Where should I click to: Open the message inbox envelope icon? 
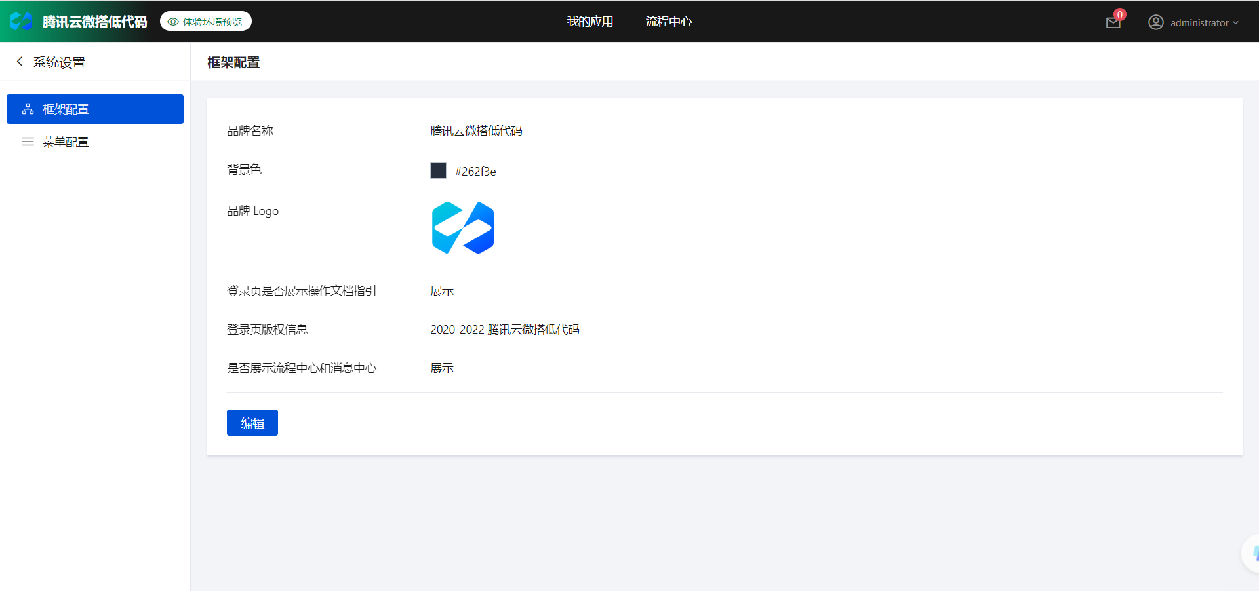1113,23
